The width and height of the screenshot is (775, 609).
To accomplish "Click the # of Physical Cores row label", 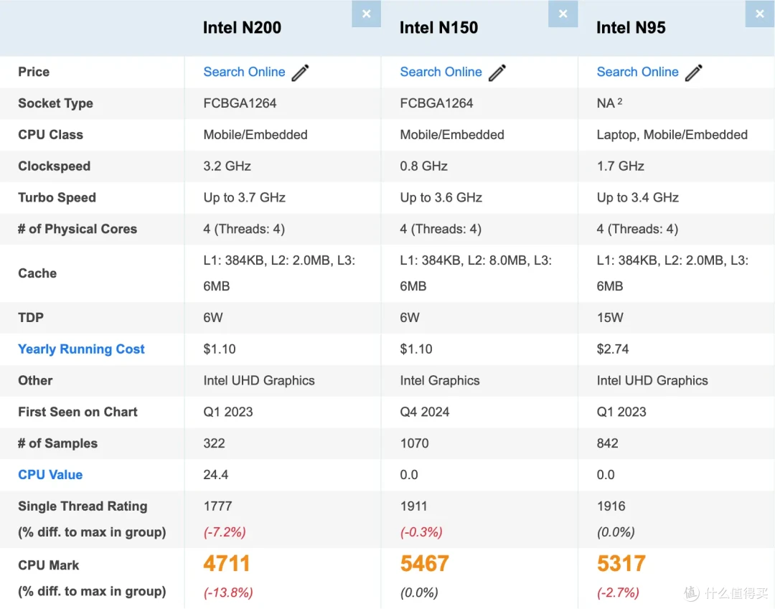I will click(x=77, y=229).
